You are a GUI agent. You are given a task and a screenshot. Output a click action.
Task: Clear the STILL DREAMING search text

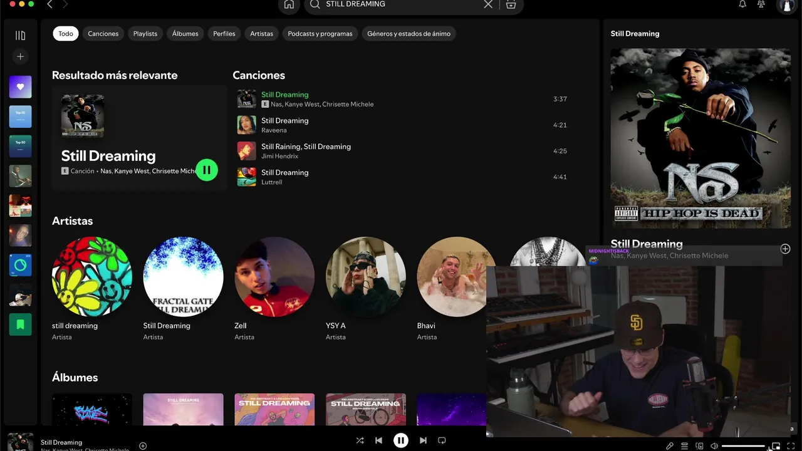coord(488,4)
